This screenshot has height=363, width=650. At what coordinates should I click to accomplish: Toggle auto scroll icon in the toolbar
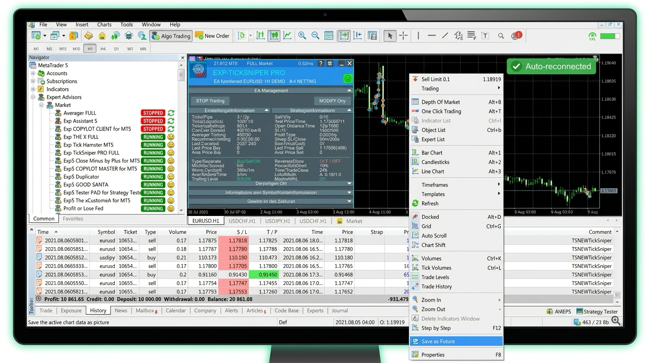[x=344, y=35]
